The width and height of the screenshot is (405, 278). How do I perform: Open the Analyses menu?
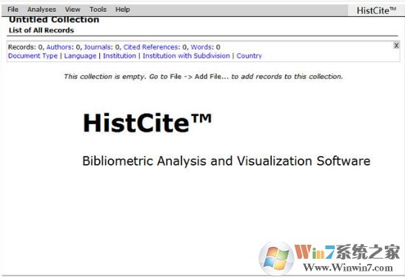41,10
